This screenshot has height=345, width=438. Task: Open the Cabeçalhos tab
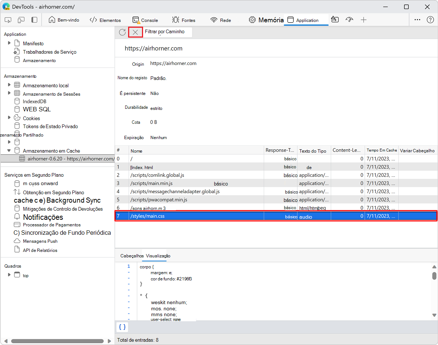click(132, 256)
